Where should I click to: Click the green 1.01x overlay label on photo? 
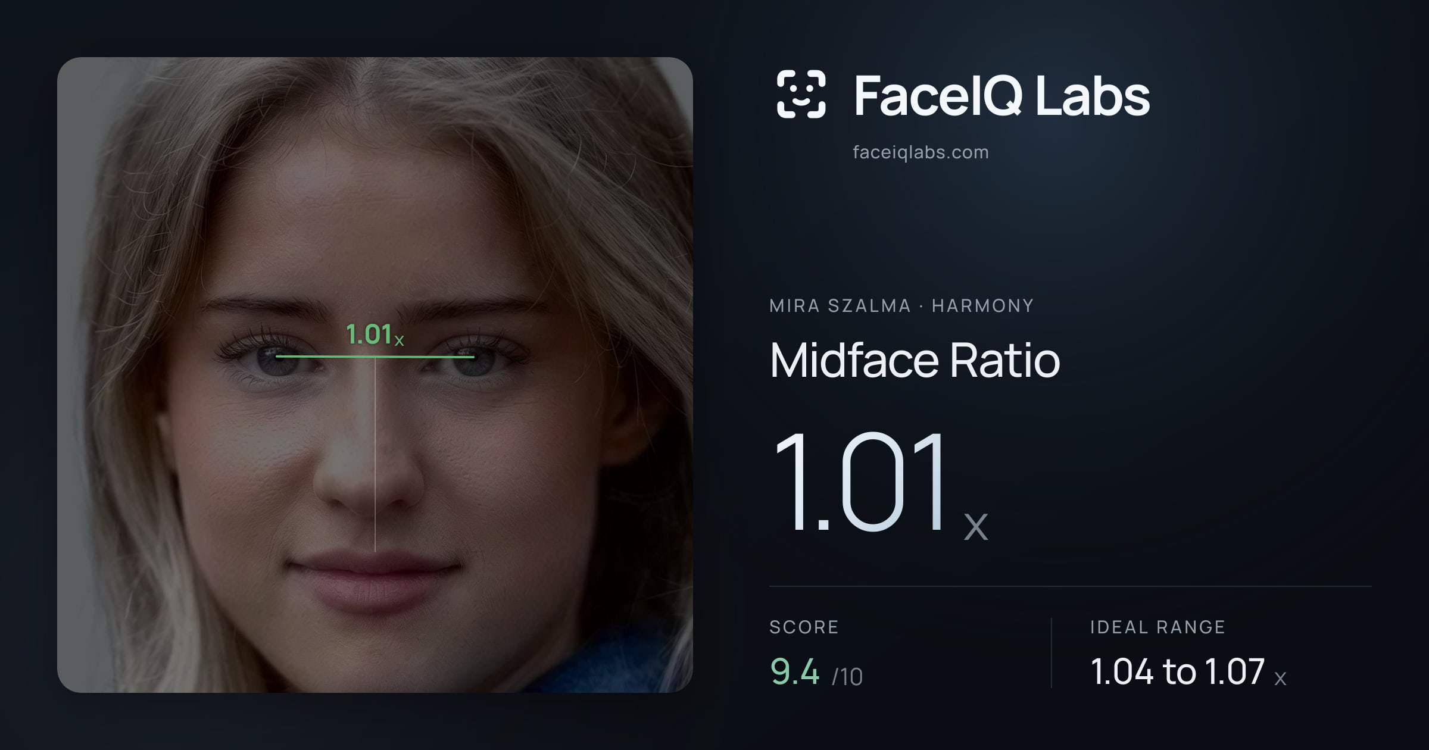[x=375, y=335]
